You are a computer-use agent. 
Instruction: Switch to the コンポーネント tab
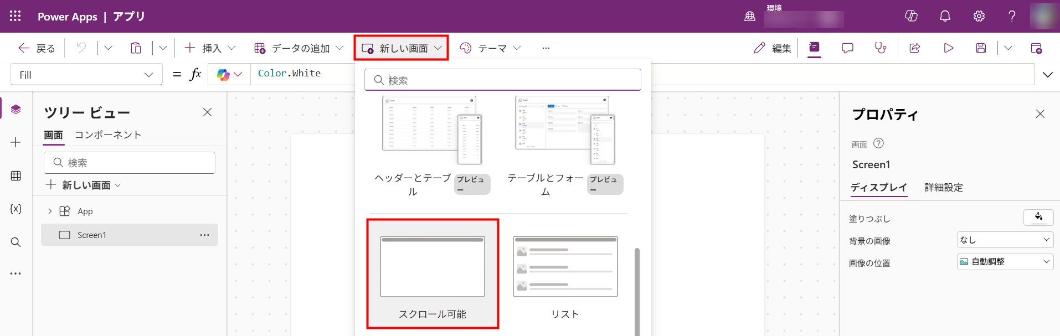(x=108, y=135)
